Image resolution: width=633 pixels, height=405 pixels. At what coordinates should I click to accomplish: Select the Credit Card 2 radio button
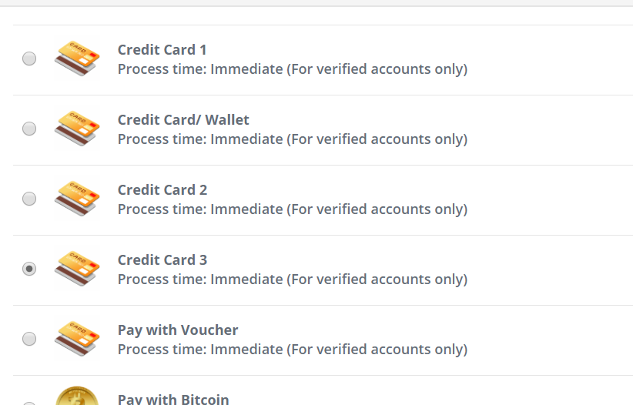pos(29,199)
